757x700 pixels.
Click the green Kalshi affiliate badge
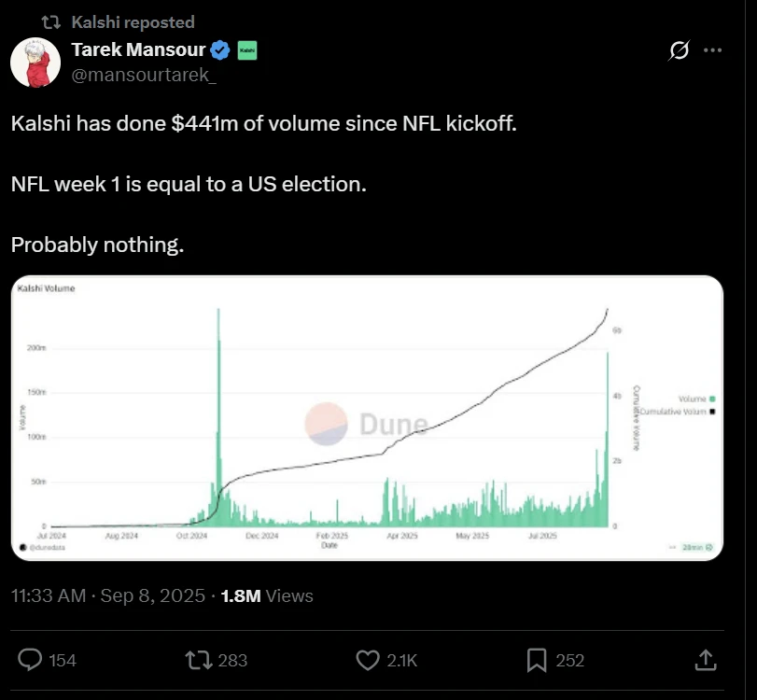point(247,50)
